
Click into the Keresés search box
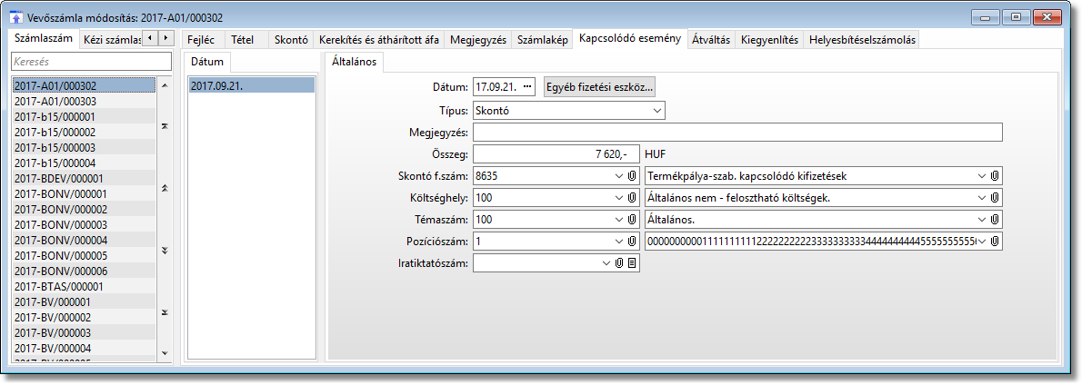90,62
